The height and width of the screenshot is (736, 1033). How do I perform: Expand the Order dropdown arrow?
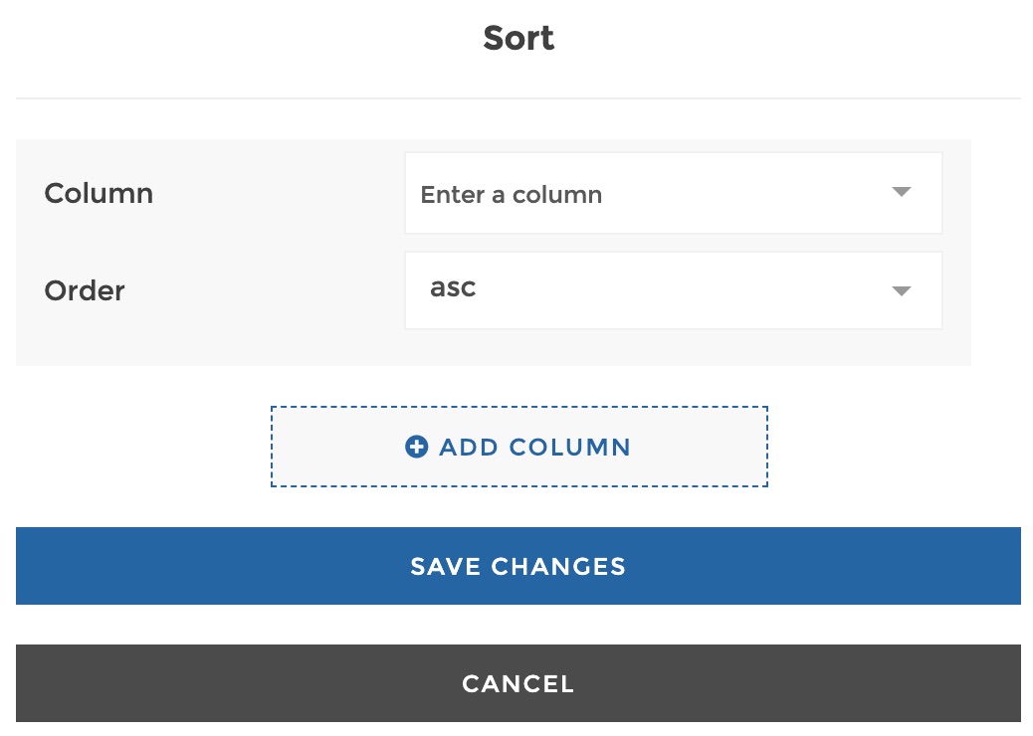902,291
